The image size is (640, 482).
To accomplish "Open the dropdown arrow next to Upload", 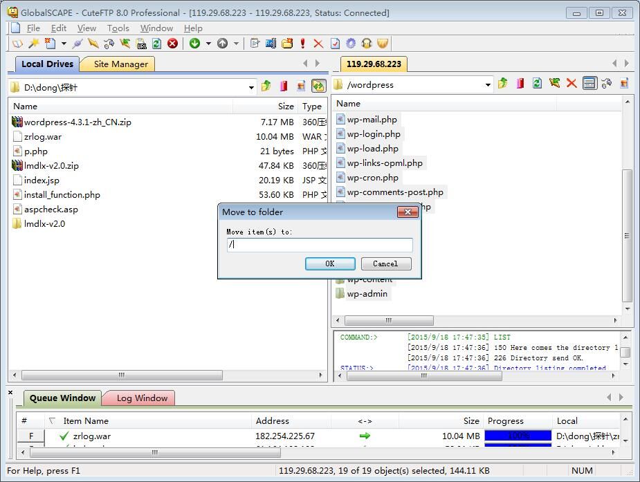I will pos(236,44).
